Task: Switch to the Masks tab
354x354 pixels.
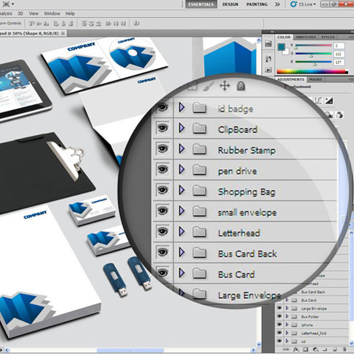Action: (x=315, y=79)
